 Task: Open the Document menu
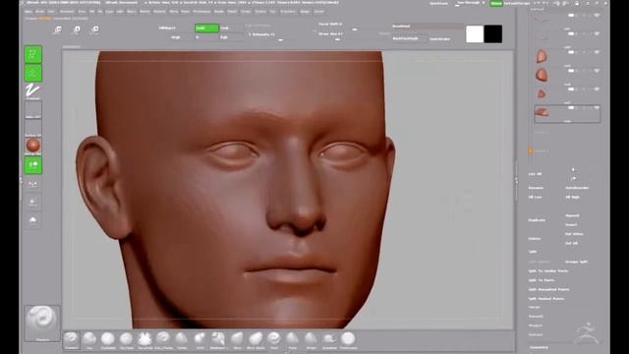67,12
